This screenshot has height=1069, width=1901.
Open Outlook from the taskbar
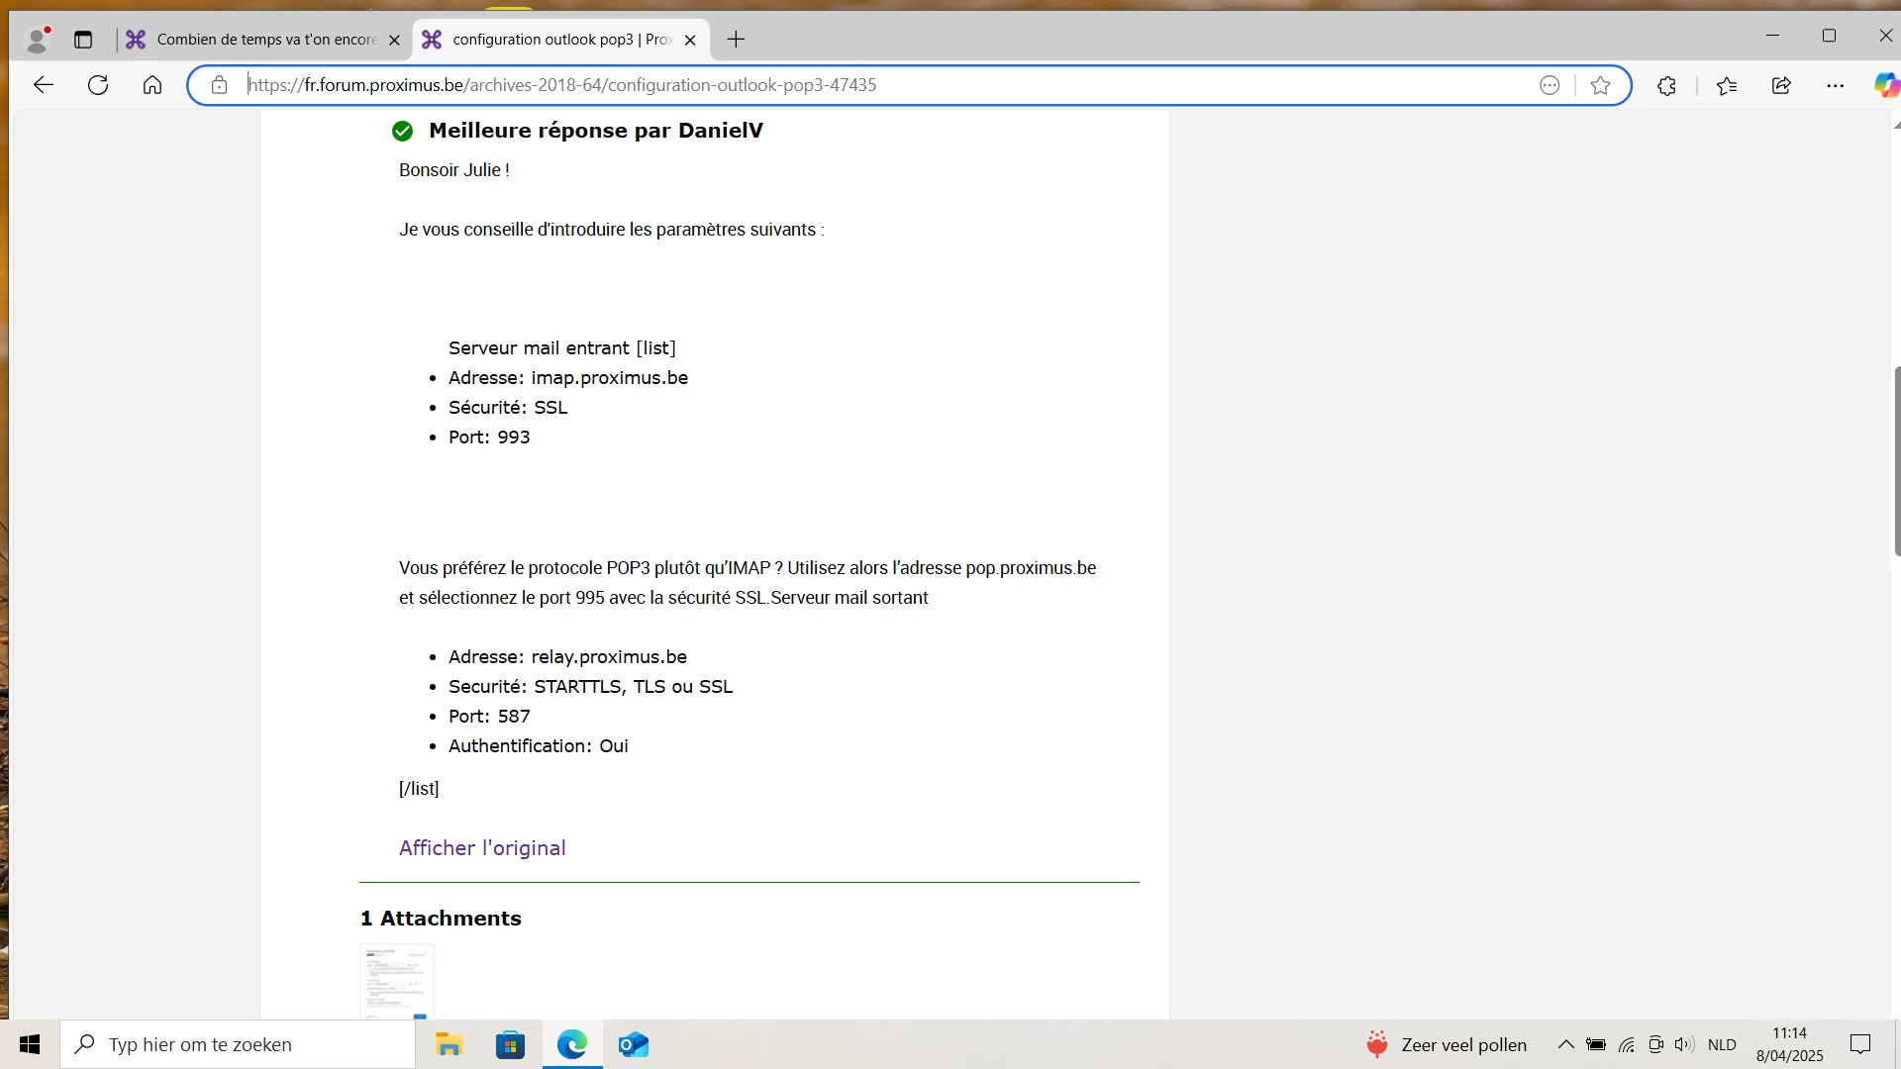coord(633,1044)
